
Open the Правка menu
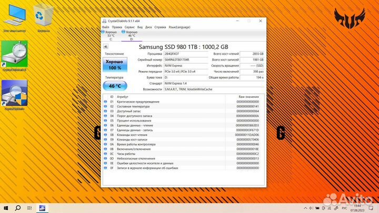(117, 27)
